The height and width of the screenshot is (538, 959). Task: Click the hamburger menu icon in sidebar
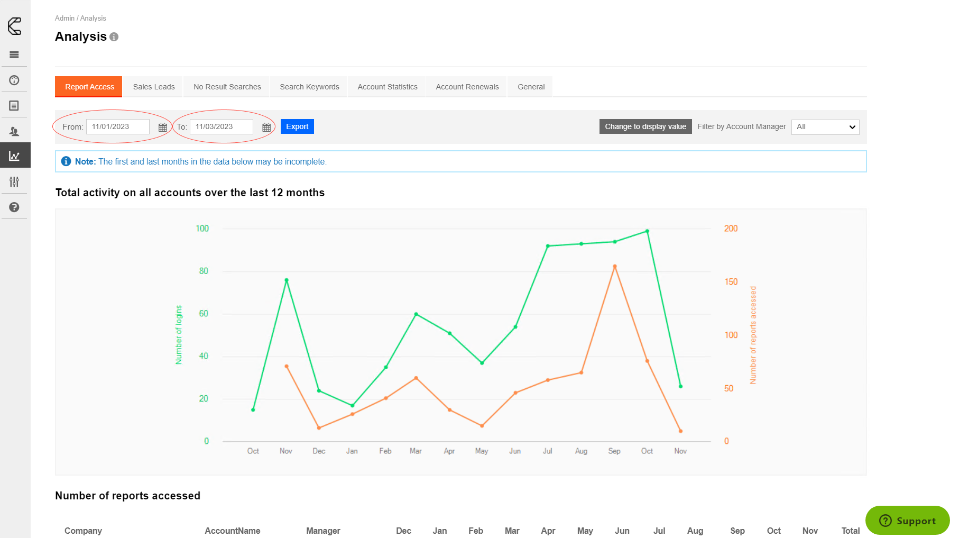[14, 54]
